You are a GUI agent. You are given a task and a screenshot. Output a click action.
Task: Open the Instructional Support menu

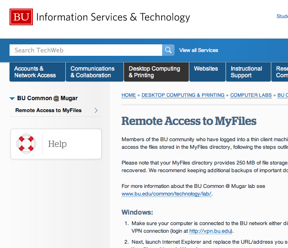pyautogui.click(x=248, y=72)
